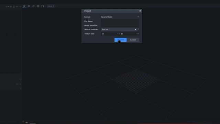Select the Resize tool in toolbar
Viewport: 220px width, 124px height.
point(29,6)
